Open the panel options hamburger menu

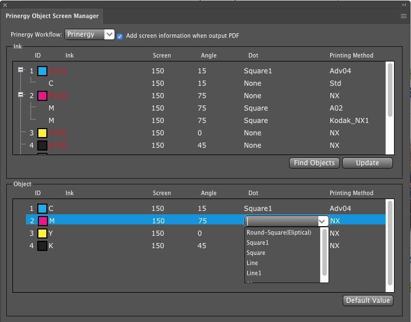[403, 16]
